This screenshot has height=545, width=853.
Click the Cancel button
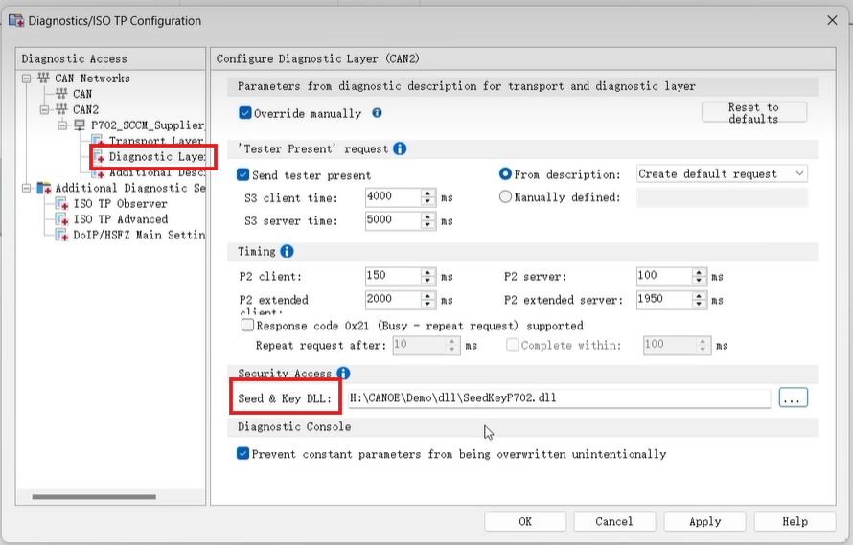click(x=614, y=522)
